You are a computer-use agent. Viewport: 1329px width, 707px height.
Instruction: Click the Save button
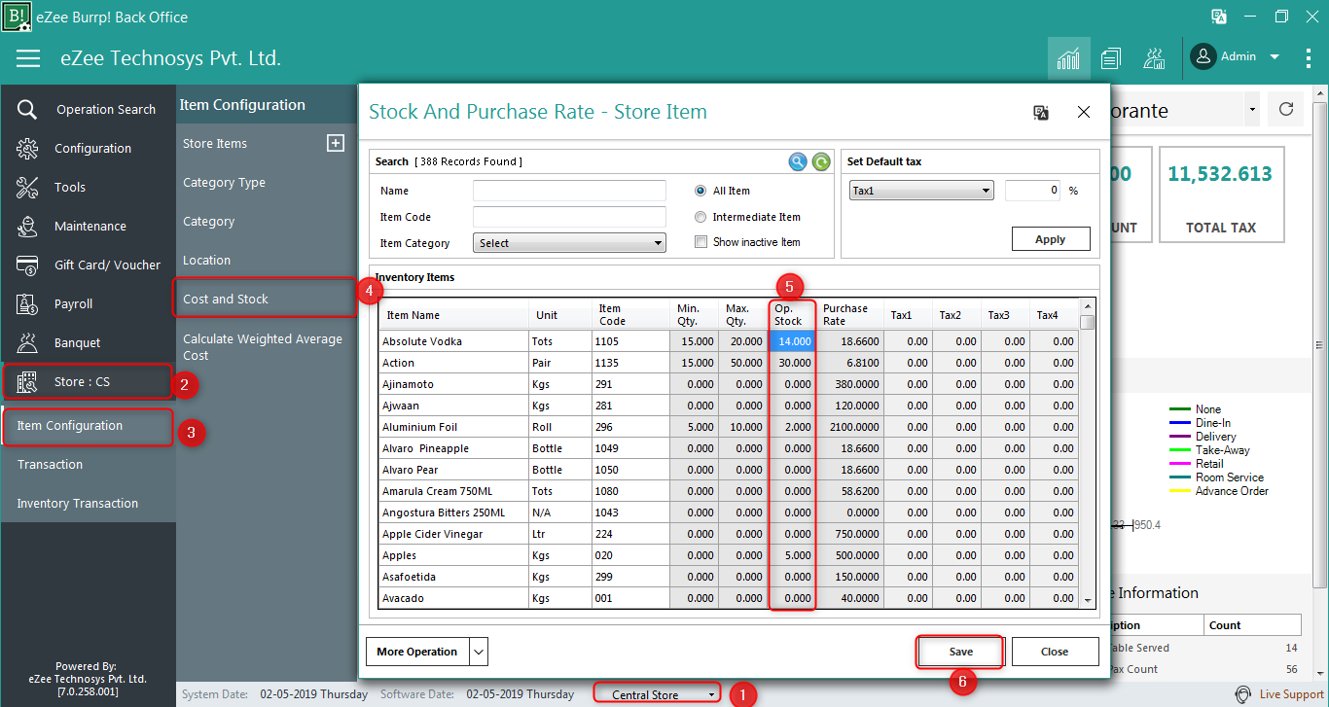tap(961, 652)
